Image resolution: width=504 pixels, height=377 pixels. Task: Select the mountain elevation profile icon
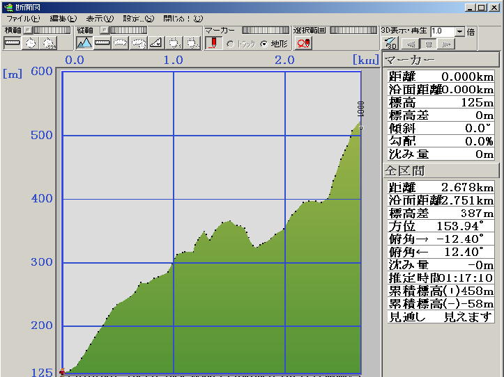[x=84, y=43]
